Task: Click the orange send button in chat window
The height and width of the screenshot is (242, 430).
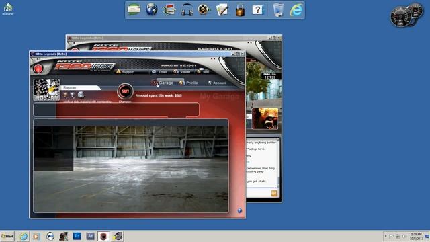Action: (x=274, y=193)
